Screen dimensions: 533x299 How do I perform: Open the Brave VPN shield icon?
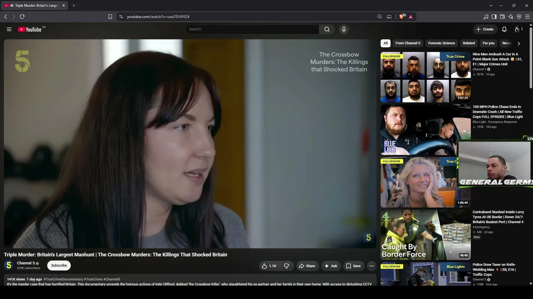519,17
